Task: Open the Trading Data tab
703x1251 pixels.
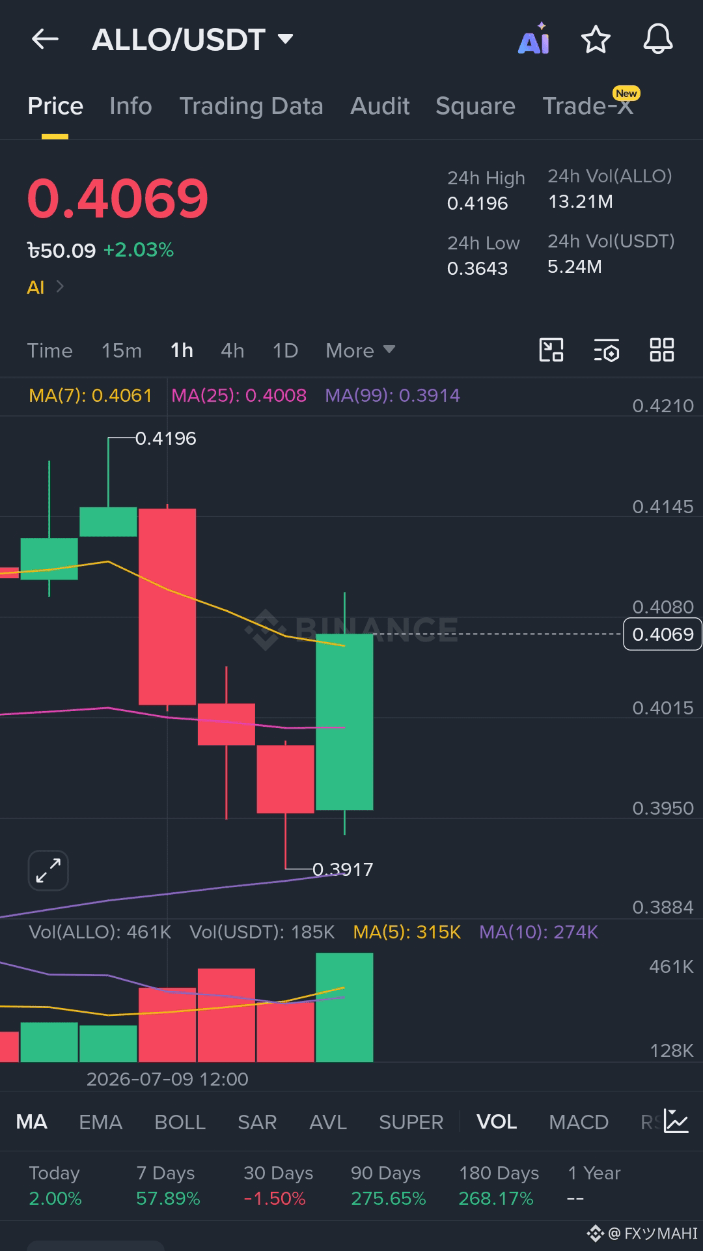Action: pyautogui.click(x=251, y=106)
